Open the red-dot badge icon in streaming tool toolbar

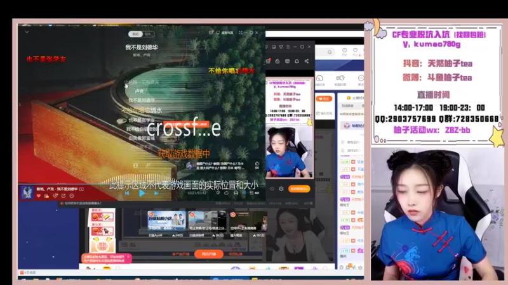[268, 61]
